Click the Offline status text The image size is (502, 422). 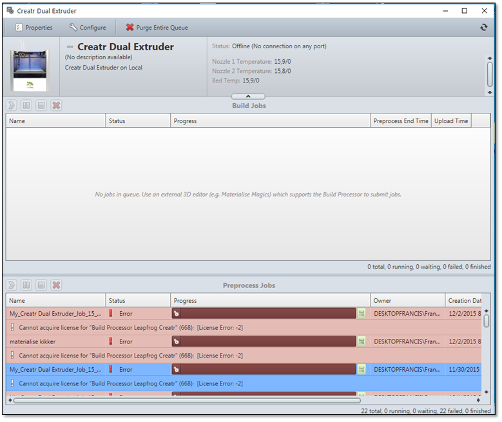pyautogui.click(x=279, y=46)
